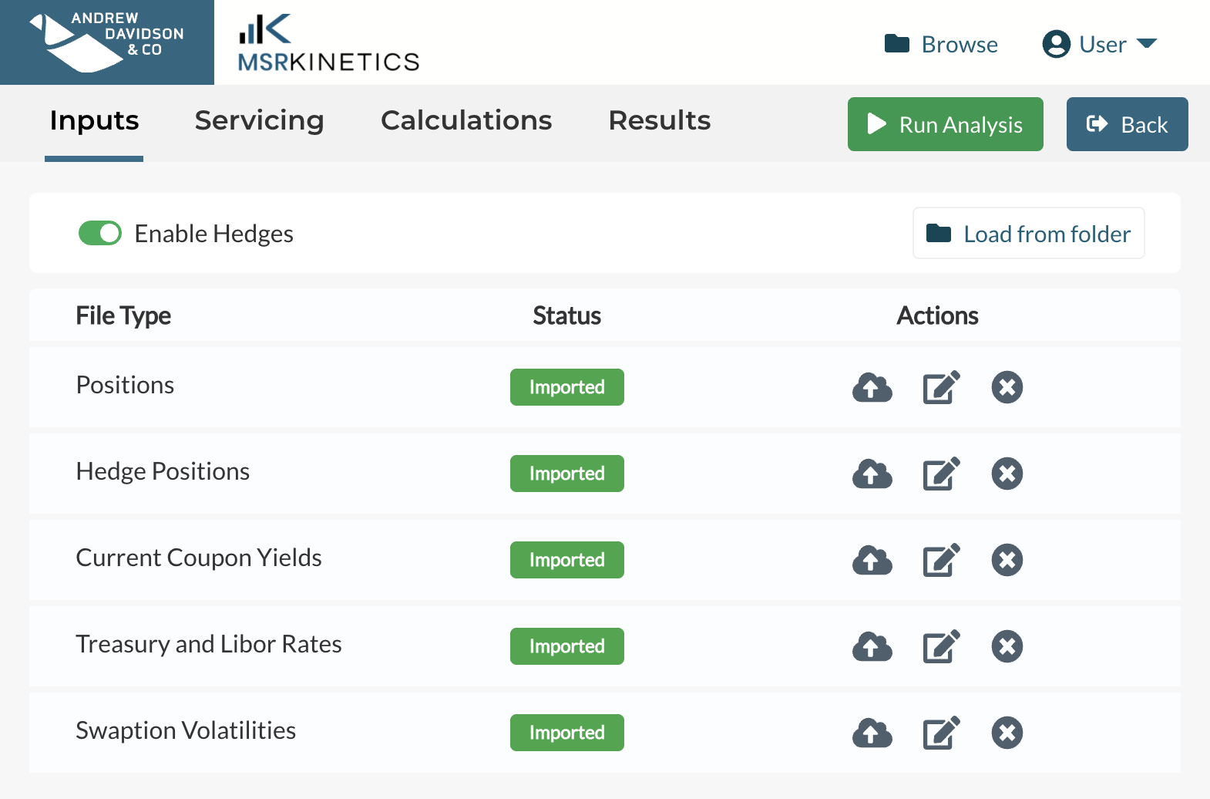Click the 'Status' column header
This screenshot has width=1210, height=799.
point(567,315)
